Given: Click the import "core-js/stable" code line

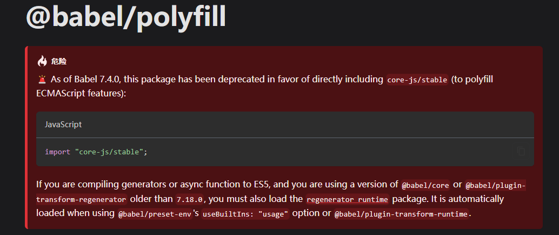Looking at the screenshot, I should point(96,152).
